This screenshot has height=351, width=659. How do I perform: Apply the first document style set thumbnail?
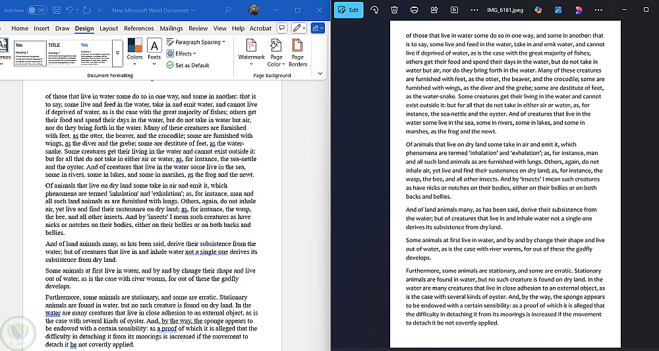[x=30, y=53]
